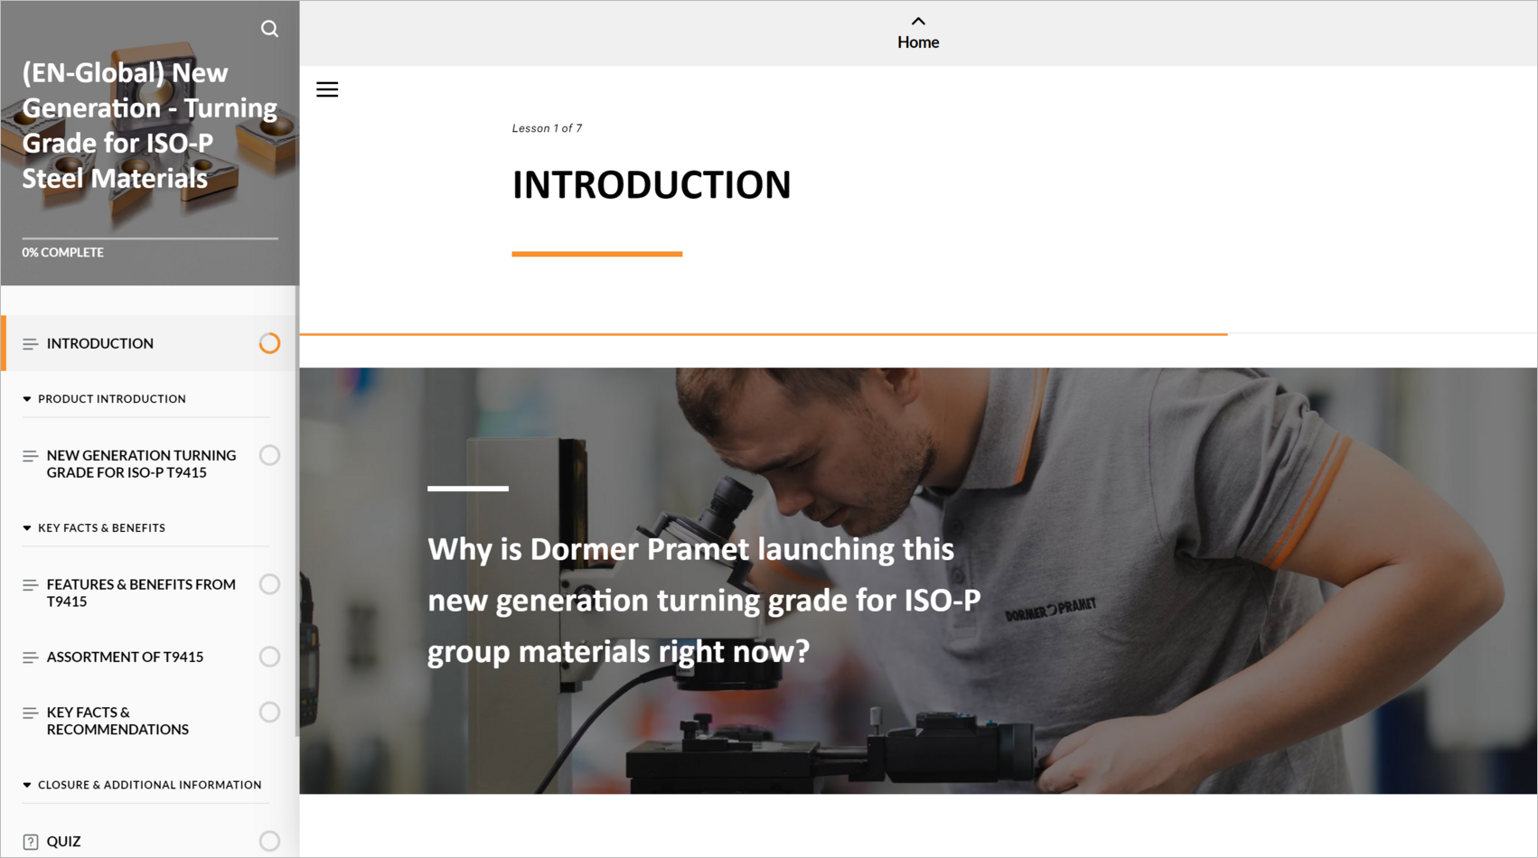Click lesson icon beside Assortment of T9415
Screen dimensions: 1538x858
tap(30, 657)
